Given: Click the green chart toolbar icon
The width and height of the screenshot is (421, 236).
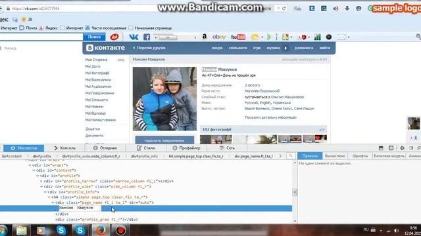Looking at the screenshot, I should point(317,37).
